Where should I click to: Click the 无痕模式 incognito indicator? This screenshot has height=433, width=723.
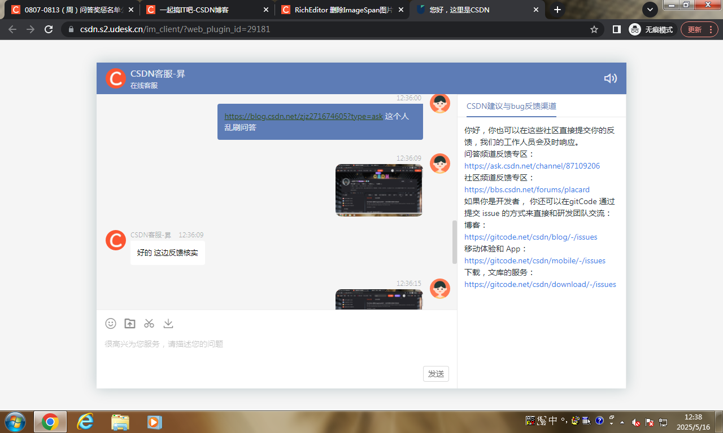[x=651, y=29]
